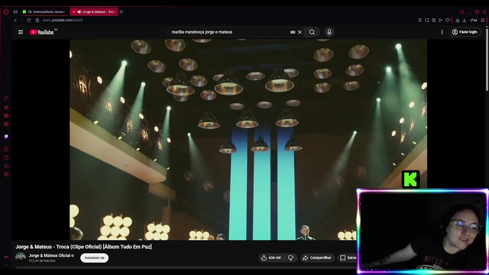Open the AI assistant button in toolbar
This screenshot has width=489, height=275.
[x=473, y=20]
